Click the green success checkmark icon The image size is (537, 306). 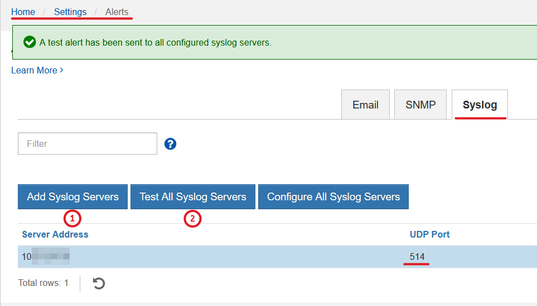[30, 42]
